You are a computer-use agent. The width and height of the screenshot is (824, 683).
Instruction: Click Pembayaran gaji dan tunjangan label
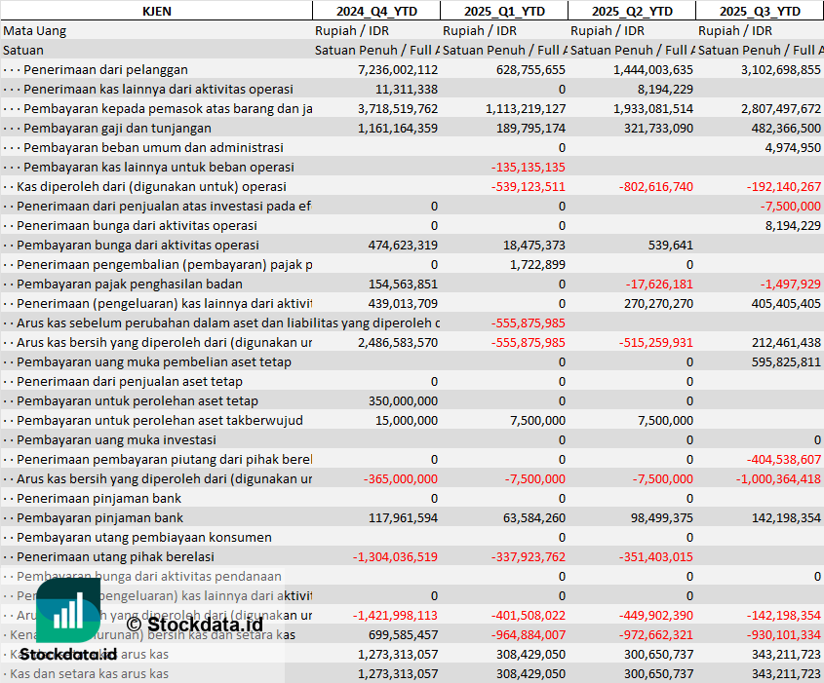[x=117, y=128]
